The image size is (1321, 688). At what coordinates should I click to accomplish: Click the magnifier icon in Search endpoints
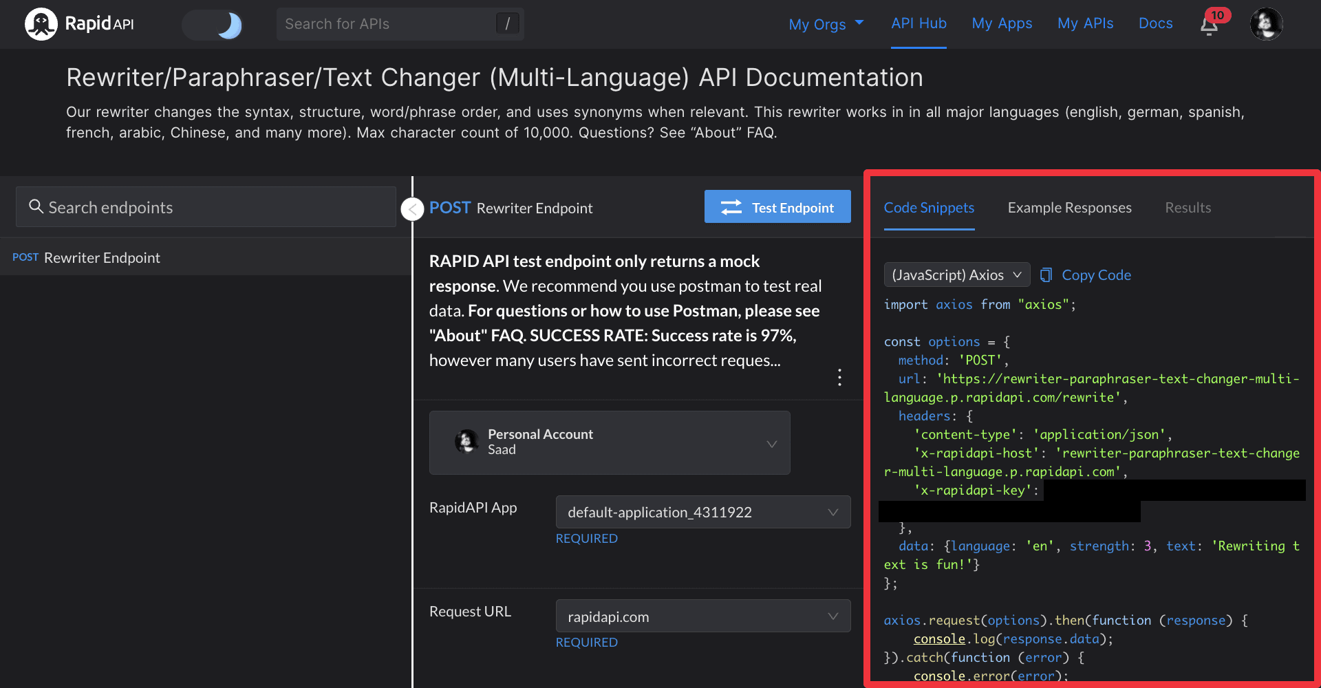[x=36, y=206]
